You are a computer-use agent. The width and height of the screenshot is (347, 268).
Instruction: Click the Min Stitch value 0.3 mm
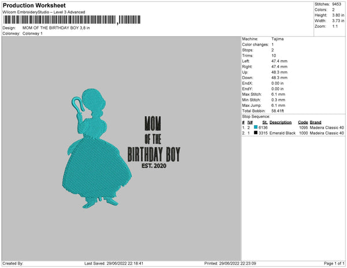[278, 100]
